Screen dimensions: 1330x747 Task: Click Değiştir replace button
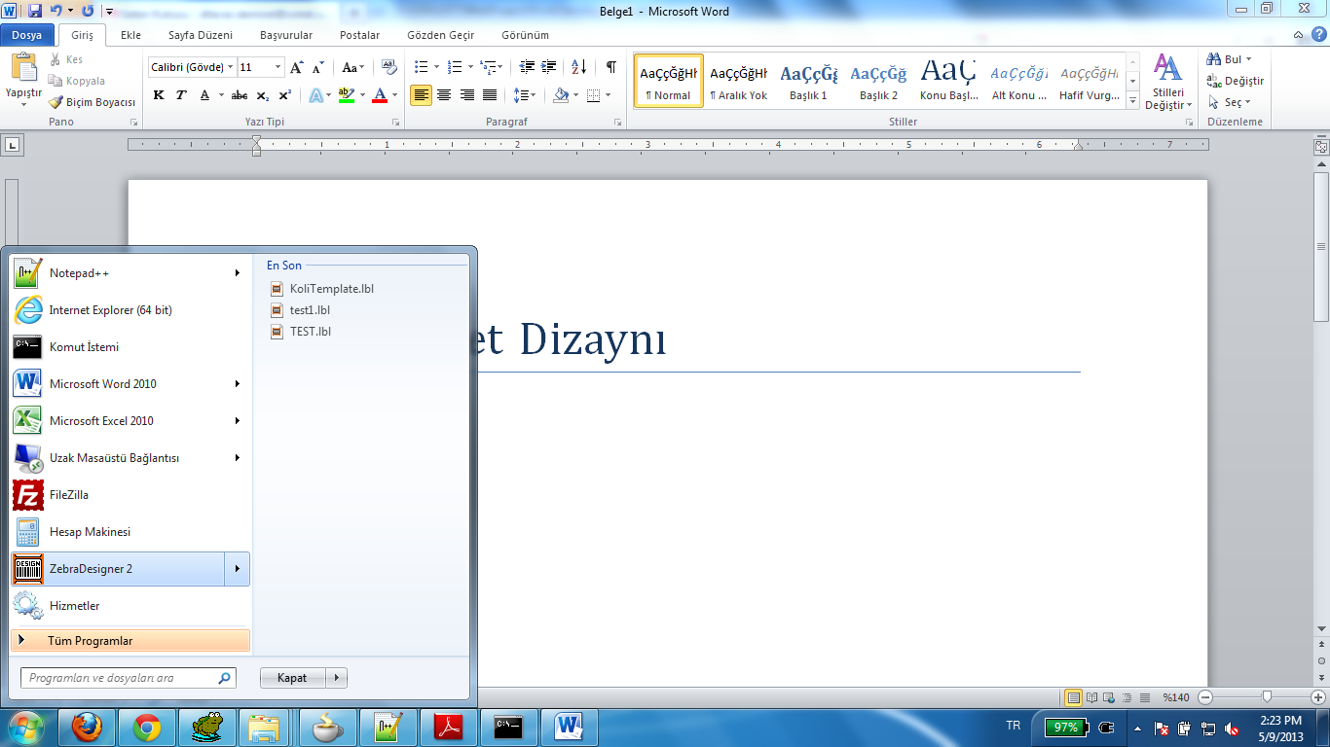[x=1235, y=81]
